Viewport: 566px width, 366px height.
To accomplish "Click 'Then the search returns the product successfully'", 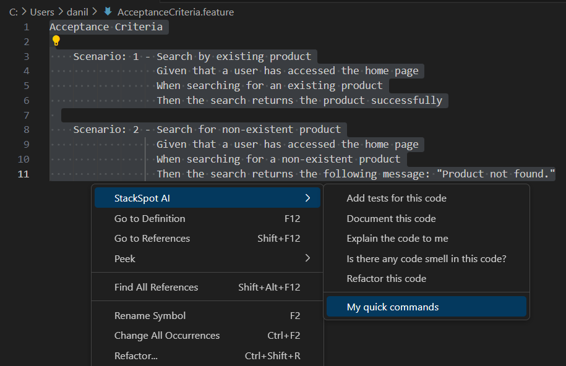I will [x=299, y=100].
